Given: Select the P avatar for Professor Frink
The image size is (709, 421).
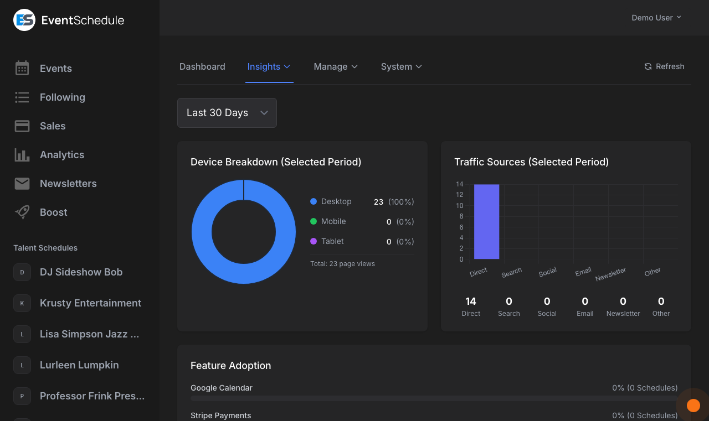Looking at the screenshot, I should coord(22,396).
